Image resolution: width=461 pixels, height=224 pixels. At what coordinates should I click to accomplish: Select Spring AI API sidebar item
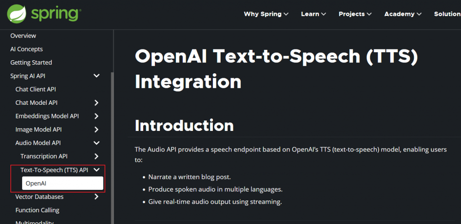[28, 76]
